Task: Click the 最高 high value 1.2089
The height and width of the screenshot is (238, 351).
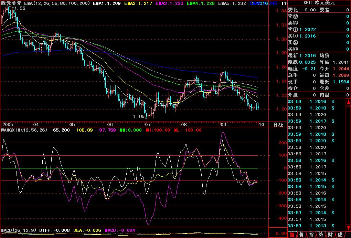Action: [341, 75]
